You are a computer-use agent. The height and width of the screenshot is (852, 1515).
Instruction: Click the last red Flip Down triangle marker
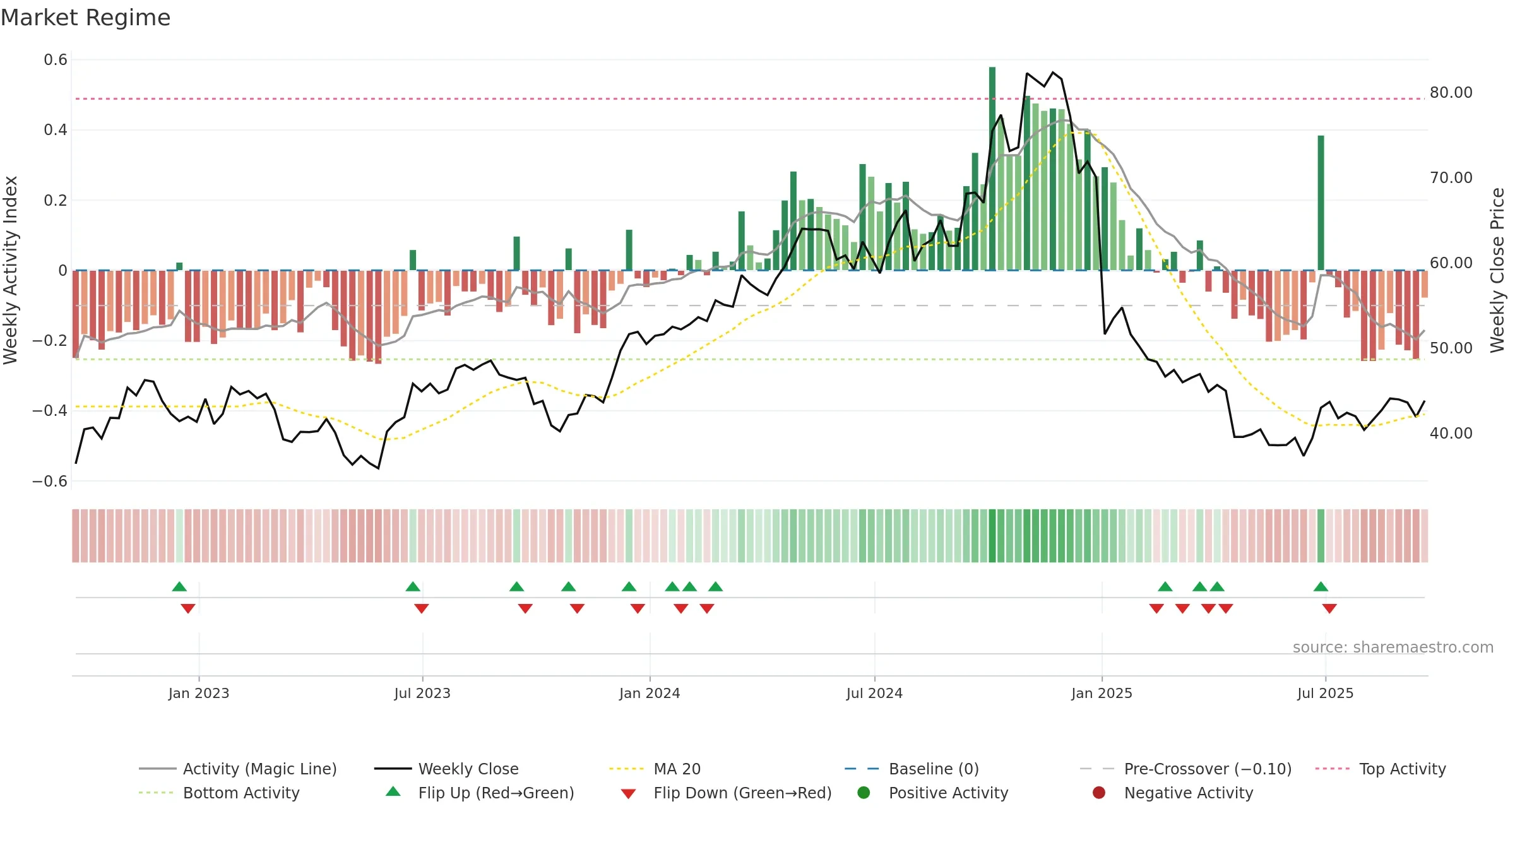coord(1329,608)
